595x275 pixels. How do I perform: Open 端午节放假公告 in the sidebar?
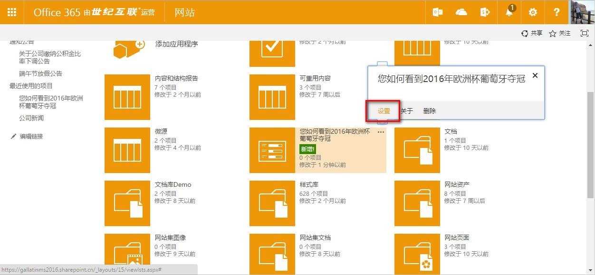[x=40, y=73]
